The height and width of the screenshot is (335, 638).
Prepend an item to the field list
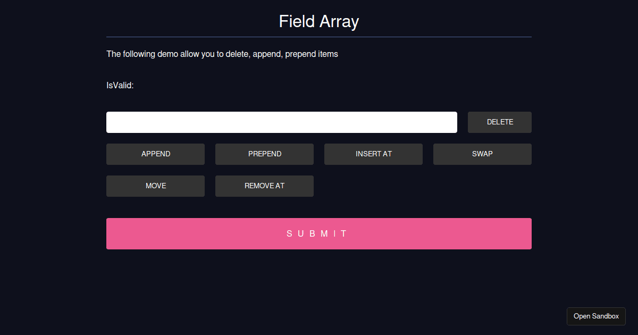click(x=264, y=154)
